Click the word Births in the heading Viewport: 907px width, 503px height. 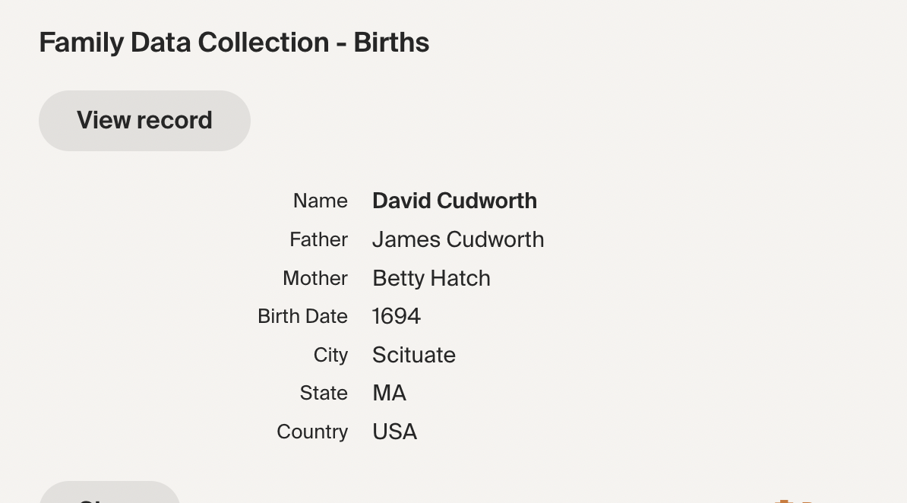coord(391,43)
